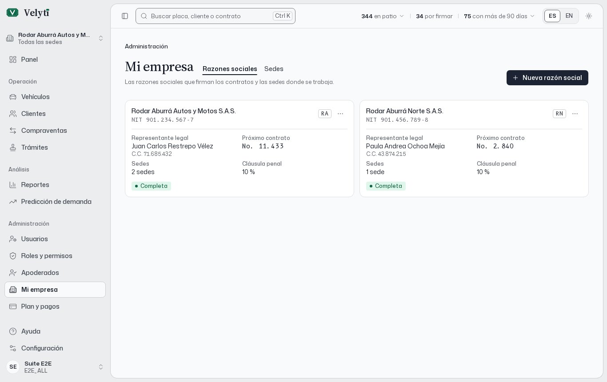Image resolution: width=607 pixels, height=382 pixels.
Task: Switch to the Sedes tab
Action: (x=274, y=69)
